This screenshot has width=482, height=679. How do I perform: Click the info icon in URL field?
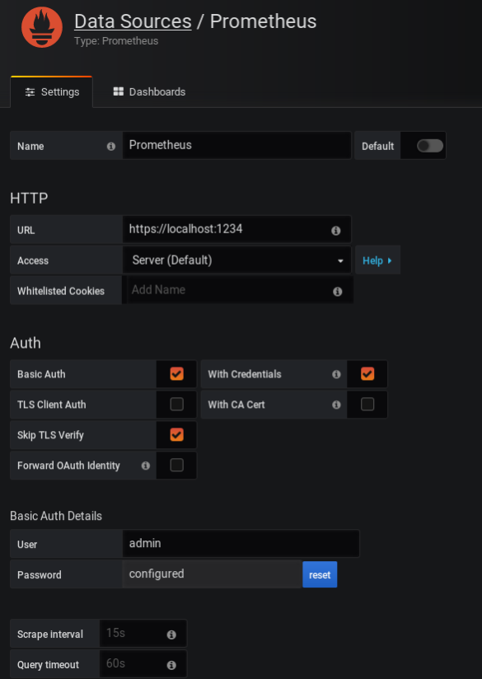[335, 231]
